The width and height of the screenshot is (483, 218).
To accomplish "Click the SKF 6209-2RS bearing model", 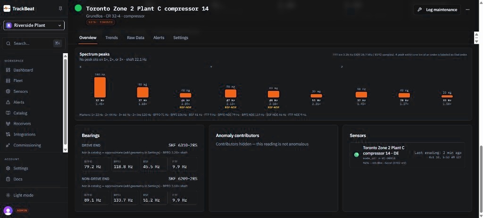I will [x=183, y=178].
